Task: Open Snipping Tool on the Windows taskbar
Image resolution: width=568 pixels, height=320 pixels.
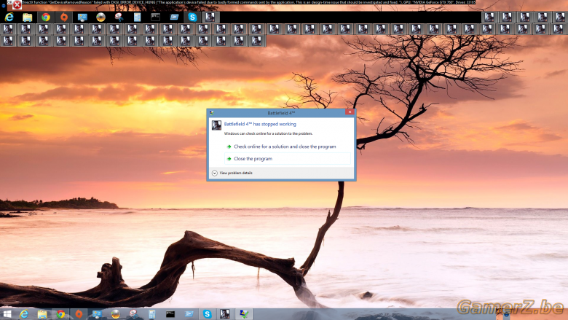Action: tap(134, 314)
